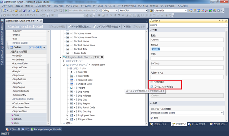Click the Undo arrow icon
The width and height of the screenshot is (229, 136).
coord(42,11)
